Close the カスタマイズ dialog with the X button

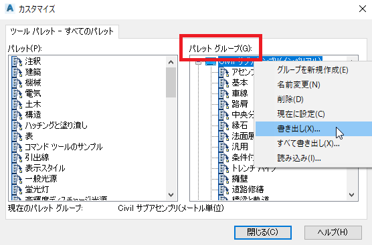point(362,9)
